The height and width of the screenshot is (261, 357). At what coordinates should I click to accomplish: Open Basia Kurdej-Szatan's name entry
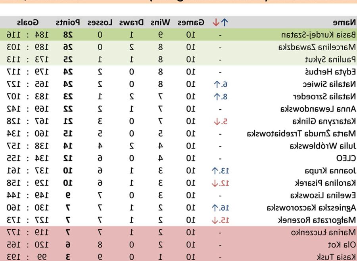(x=318, y=35)
